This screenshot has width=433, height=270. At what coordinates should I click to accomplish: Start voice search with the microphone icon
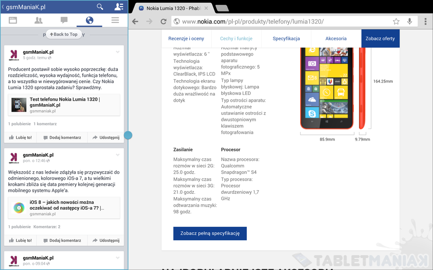click(x=409, y=21)
